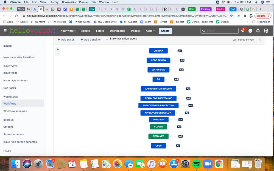Click the Jira Search field
Screen dimensions: 274x171
point(219,31)
